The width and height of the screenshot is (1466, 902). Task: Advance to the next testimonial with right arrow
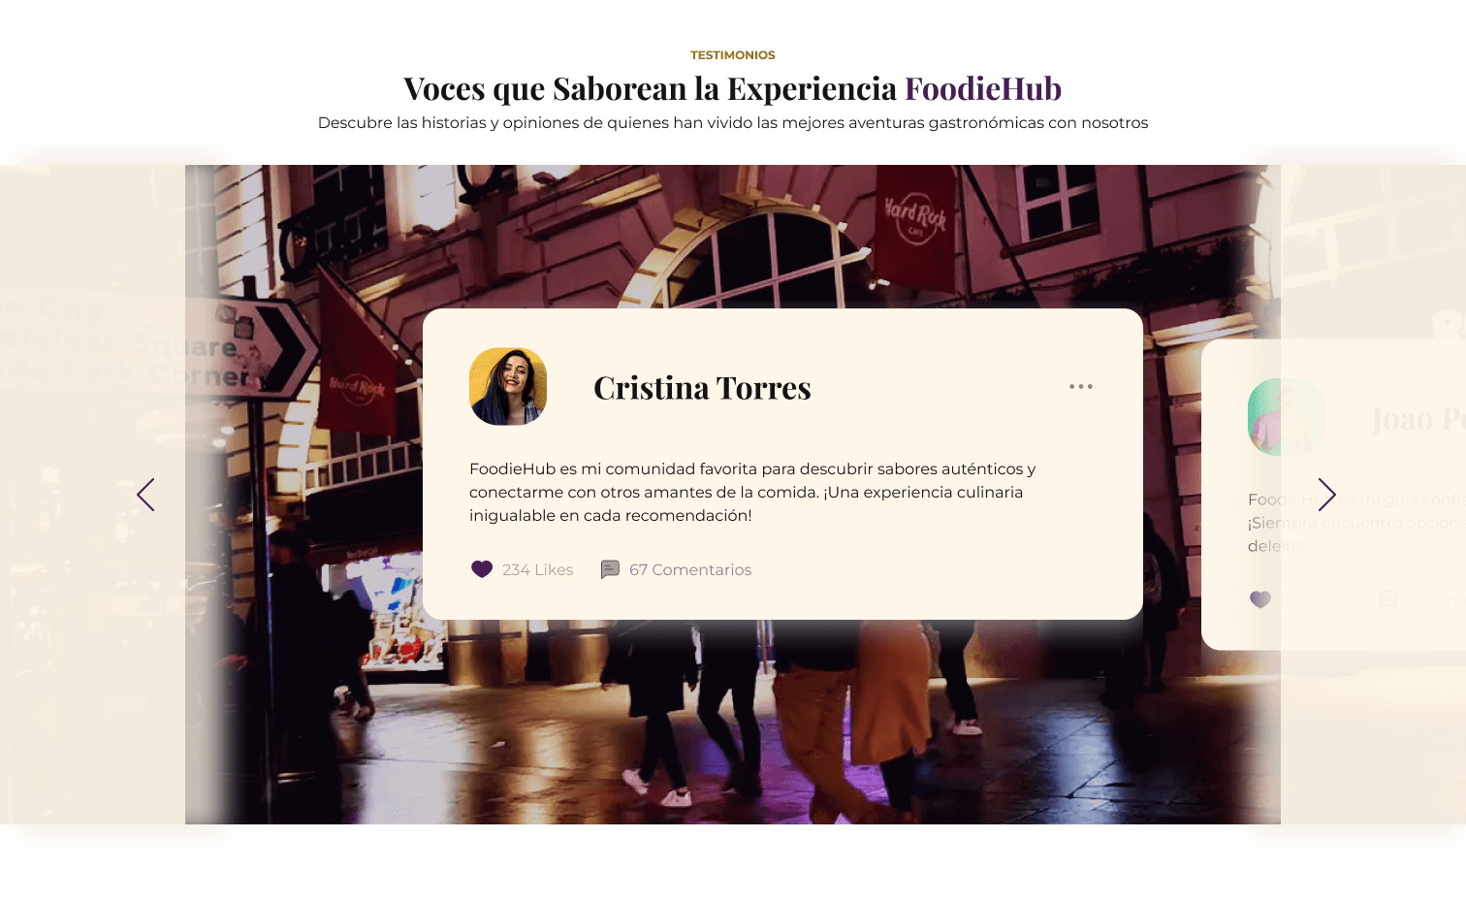[x=1326, y=495]
